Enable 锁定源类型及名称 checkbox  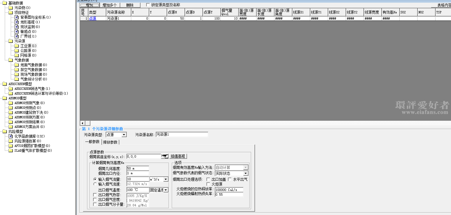(148, 5)
